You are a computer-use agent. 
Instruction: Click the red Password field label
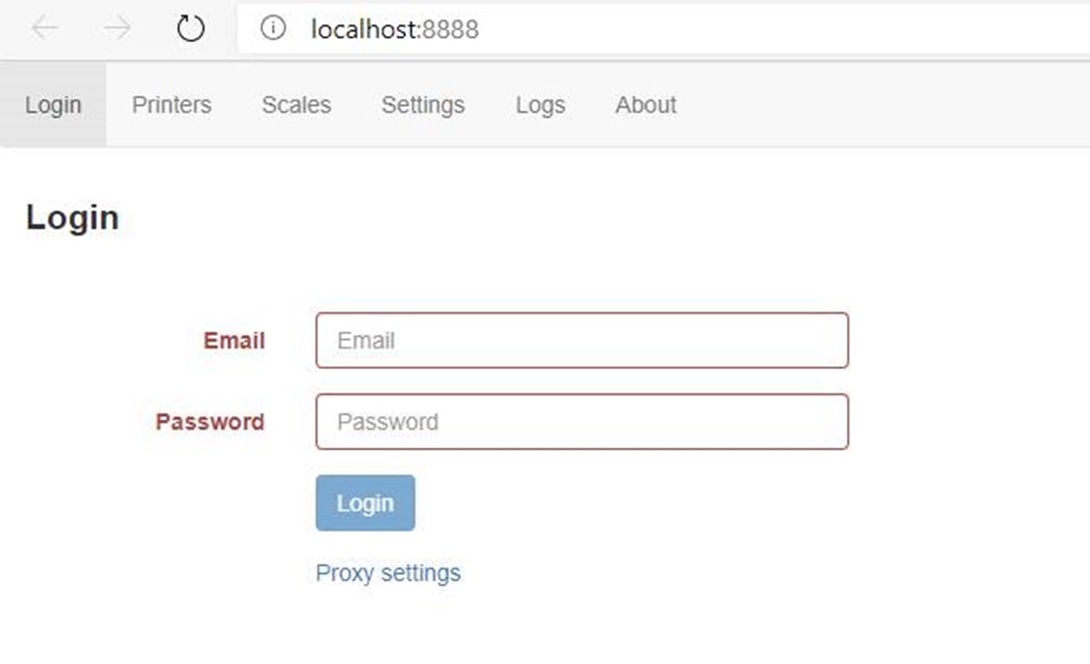[x=210, y=422]
